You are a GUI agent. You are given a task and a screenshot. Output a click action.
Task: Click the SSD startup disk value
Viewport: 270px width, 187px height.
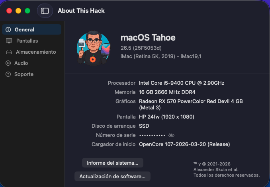(144, 126)
